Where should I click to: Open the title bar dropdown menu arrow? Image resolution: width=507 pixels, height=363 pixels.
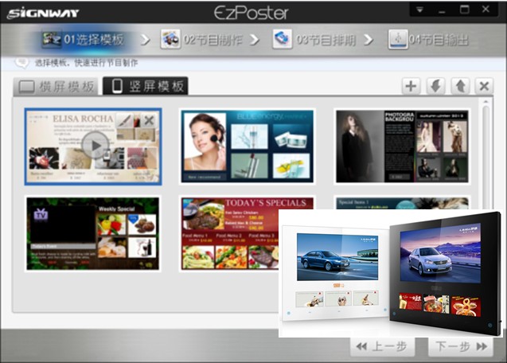[419, 10]
